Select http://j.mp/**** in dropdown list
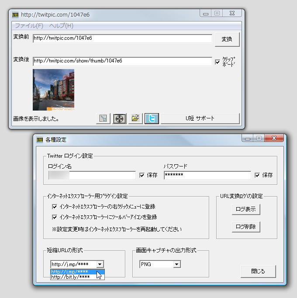The width and height of the screenshot is (297, 298). 77,272
